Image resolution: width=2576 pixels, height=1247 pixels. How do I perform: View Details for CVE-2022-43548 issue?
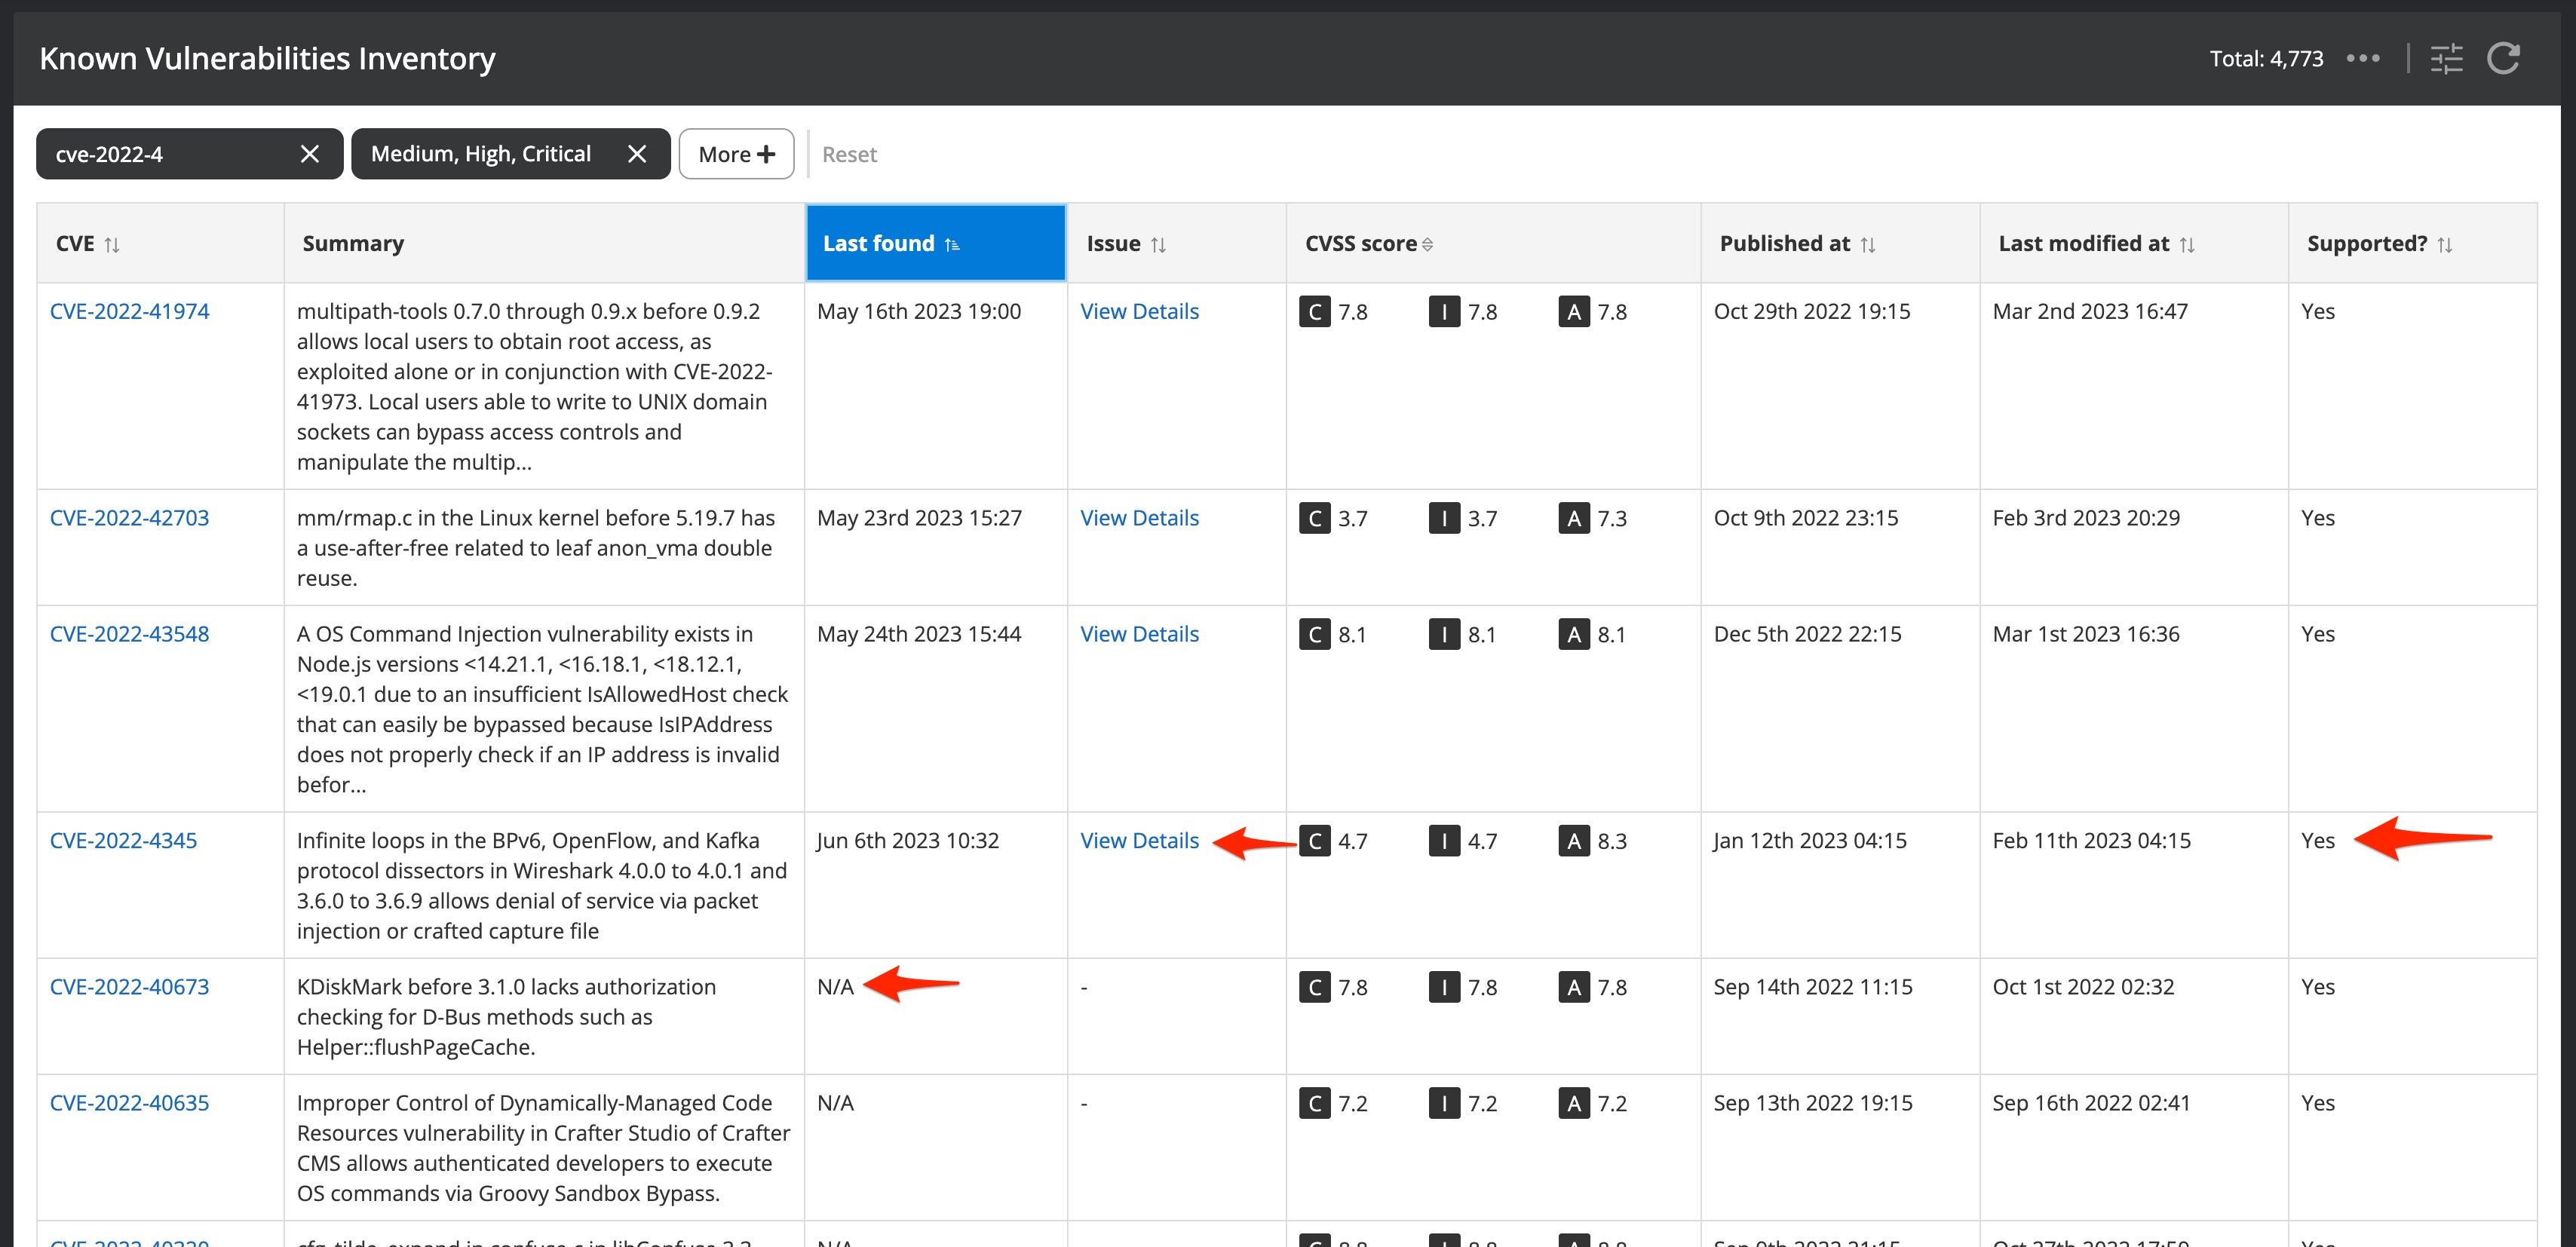(1139, 634)
